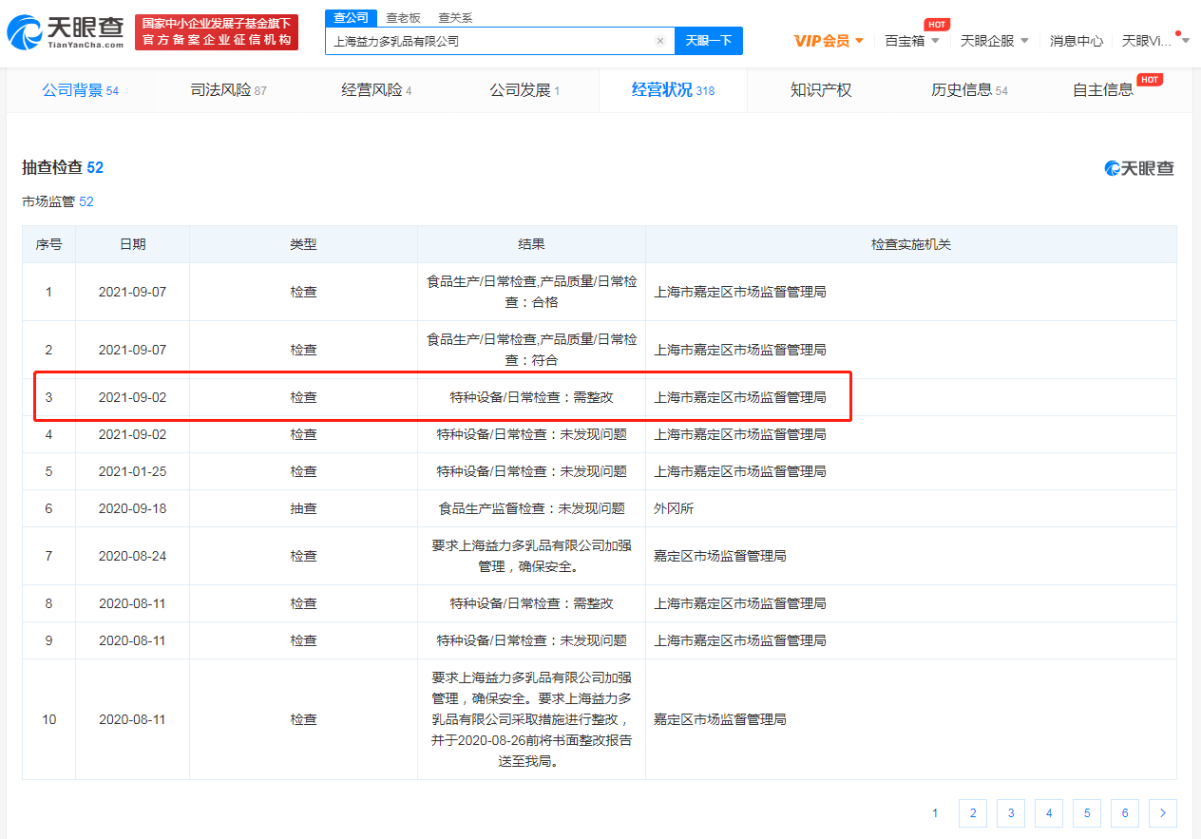The width and height of the screenshot is (1201, 839).
Task: Select row 9 date 2020-08-11
Action: point(132,640)
